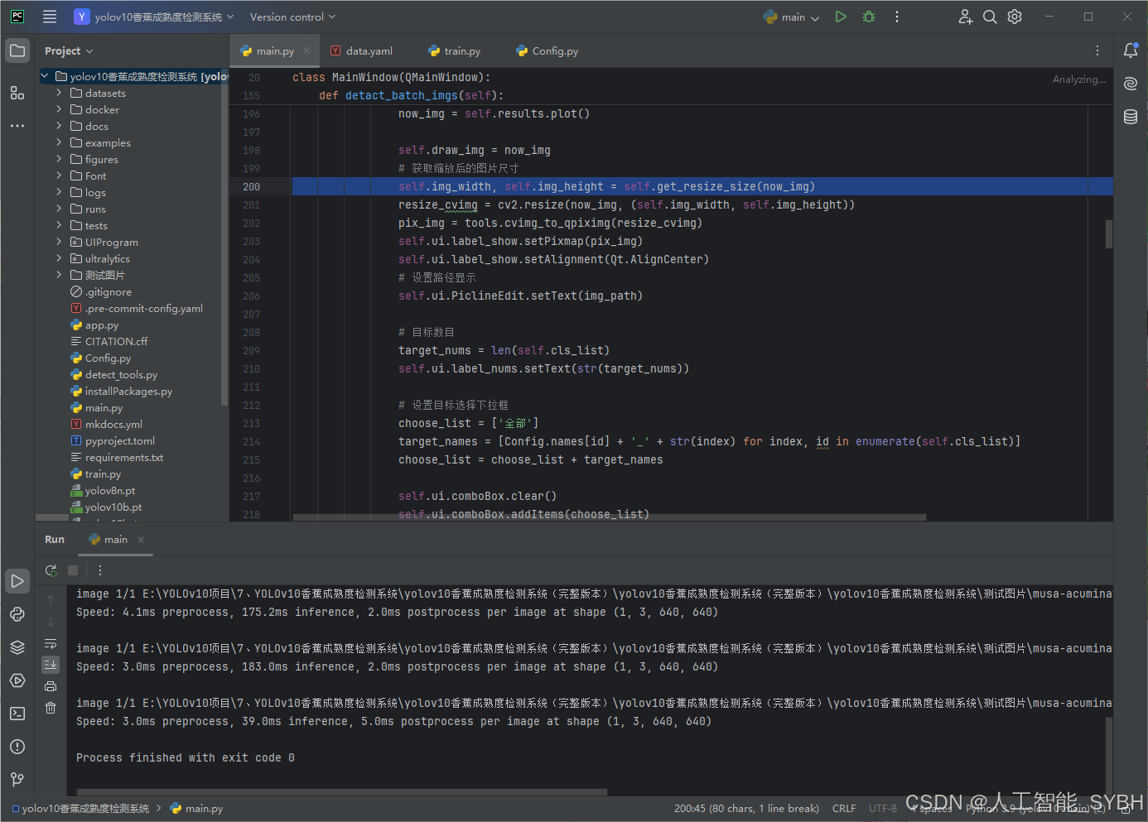Expand the ultralytics folder
The height and width of the screenshot is (822, 1148).
pos(59,258)
